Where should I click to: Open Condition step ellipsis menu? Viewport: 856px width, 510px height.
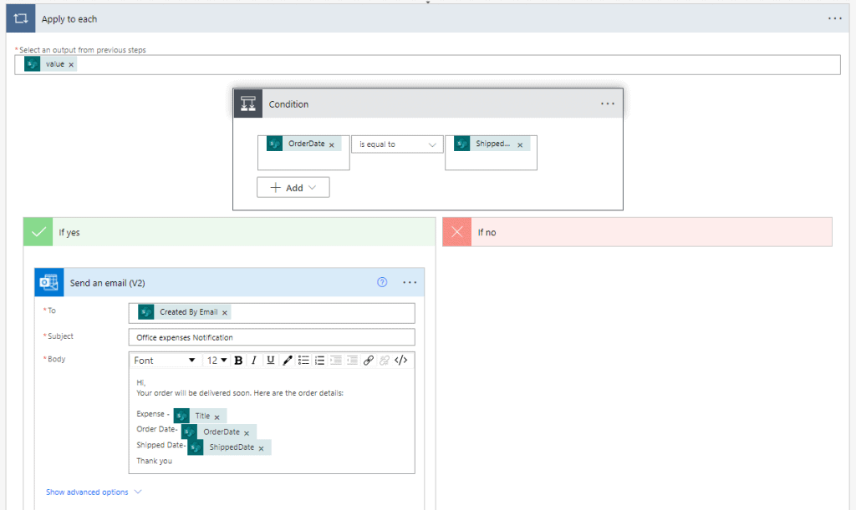click(x=608, y=104)
